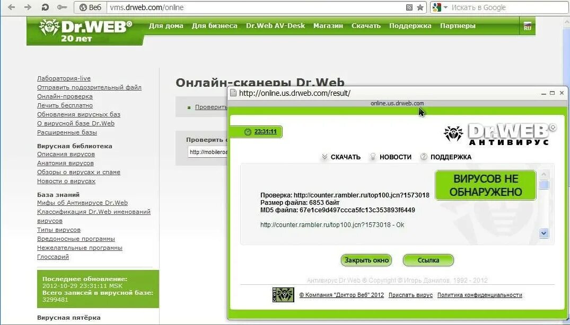This screenshot has height=325, width=570.
Task: Open Классификация Dr.Web именований вирусов link
Action: (x=94, y=216)
